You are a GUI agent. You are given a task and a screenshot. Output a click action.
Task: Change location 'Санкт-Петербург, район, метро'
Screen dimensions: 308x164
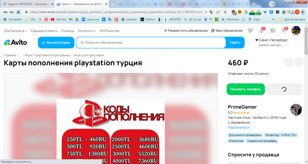coord(272,43)
